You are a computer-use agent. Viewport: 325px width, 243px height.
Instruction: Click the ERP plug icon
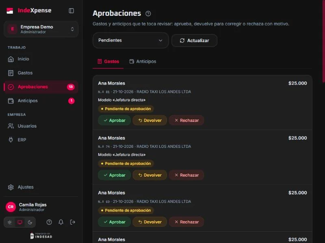11,140
